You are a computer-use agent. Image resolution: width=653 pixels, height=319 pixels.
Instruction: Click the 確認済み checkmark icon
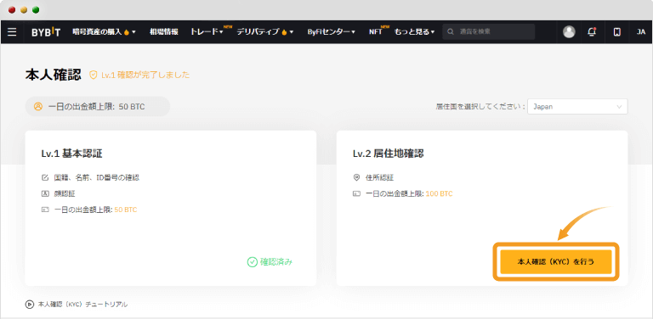tap(252, 261)
